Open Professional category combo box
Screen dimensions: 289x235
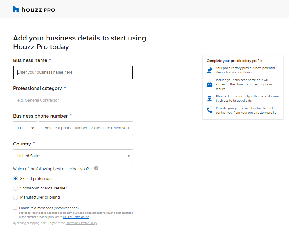tap(73, 100)
